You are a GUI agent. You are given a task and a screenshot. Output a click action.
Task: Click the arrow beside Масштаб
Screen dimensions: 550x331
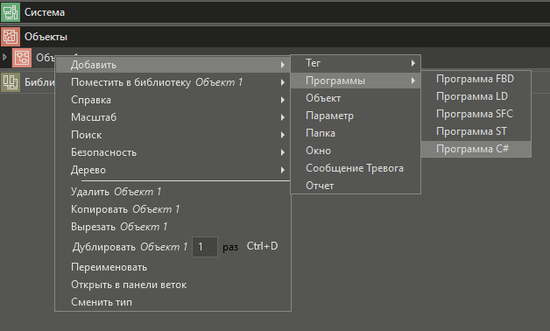[x=282, y=117]
